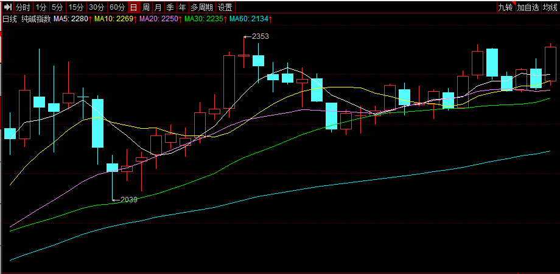Image resolution: width=560 pixels, height=274 pixels.
Task: Switch to the 月 monthly chart
Action: coord(158,7)
